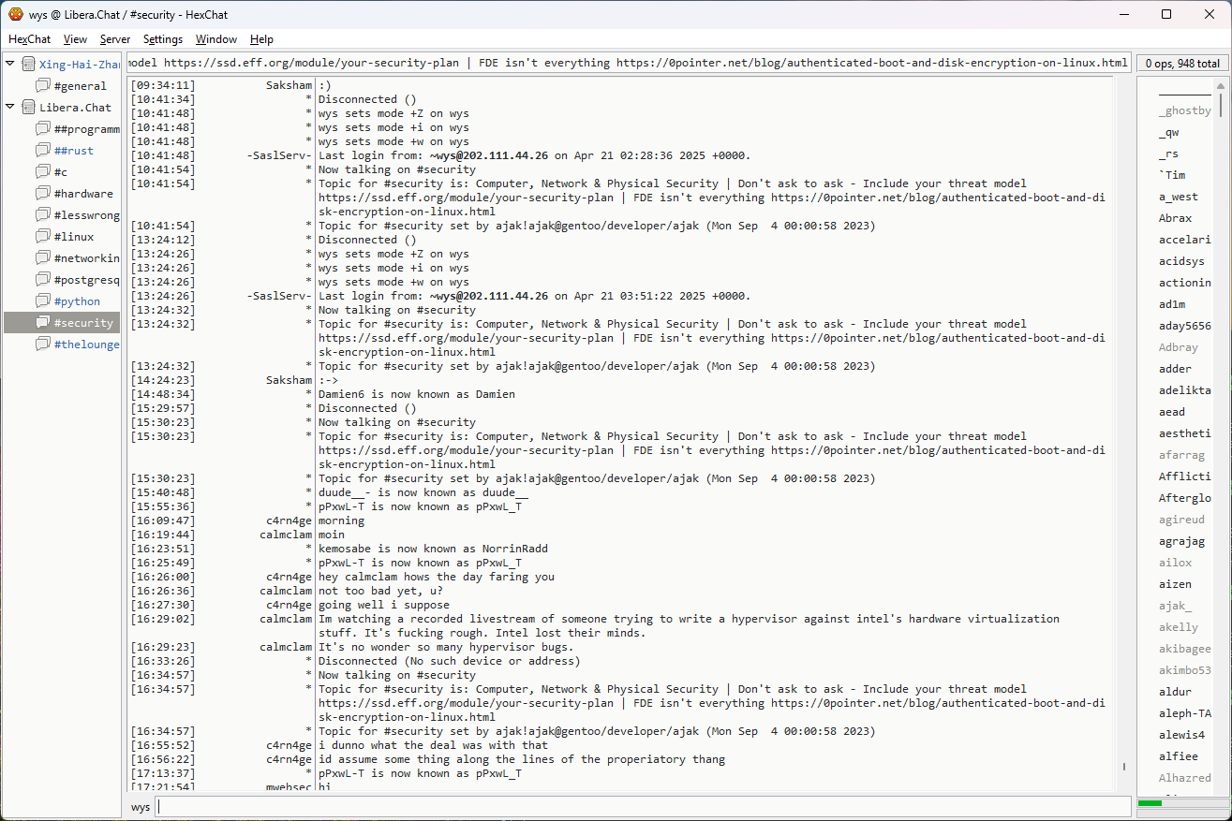Open the Server menu
This screenshot has height=821, width=1232.
[115, 39]
